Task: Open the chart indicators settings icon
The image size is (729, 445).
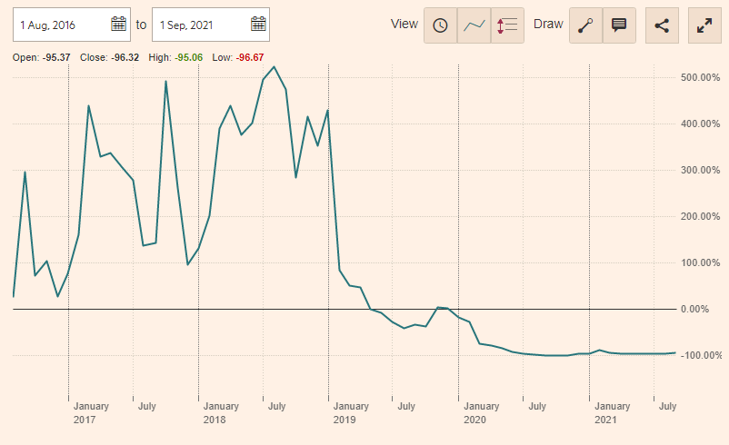Action: tap(507, 25)
